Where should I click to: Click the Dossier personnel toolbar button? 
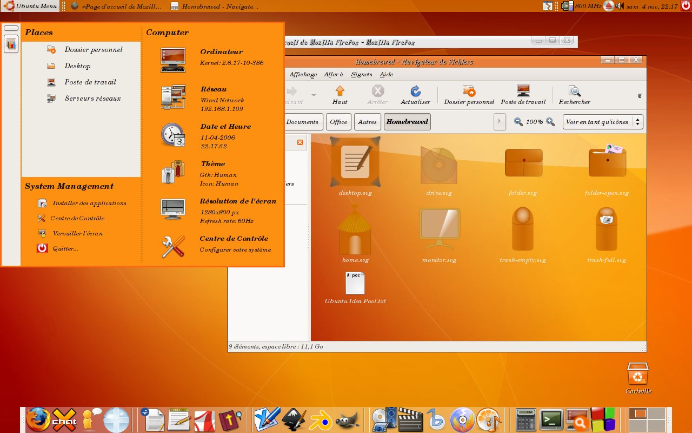pos(469,95)
